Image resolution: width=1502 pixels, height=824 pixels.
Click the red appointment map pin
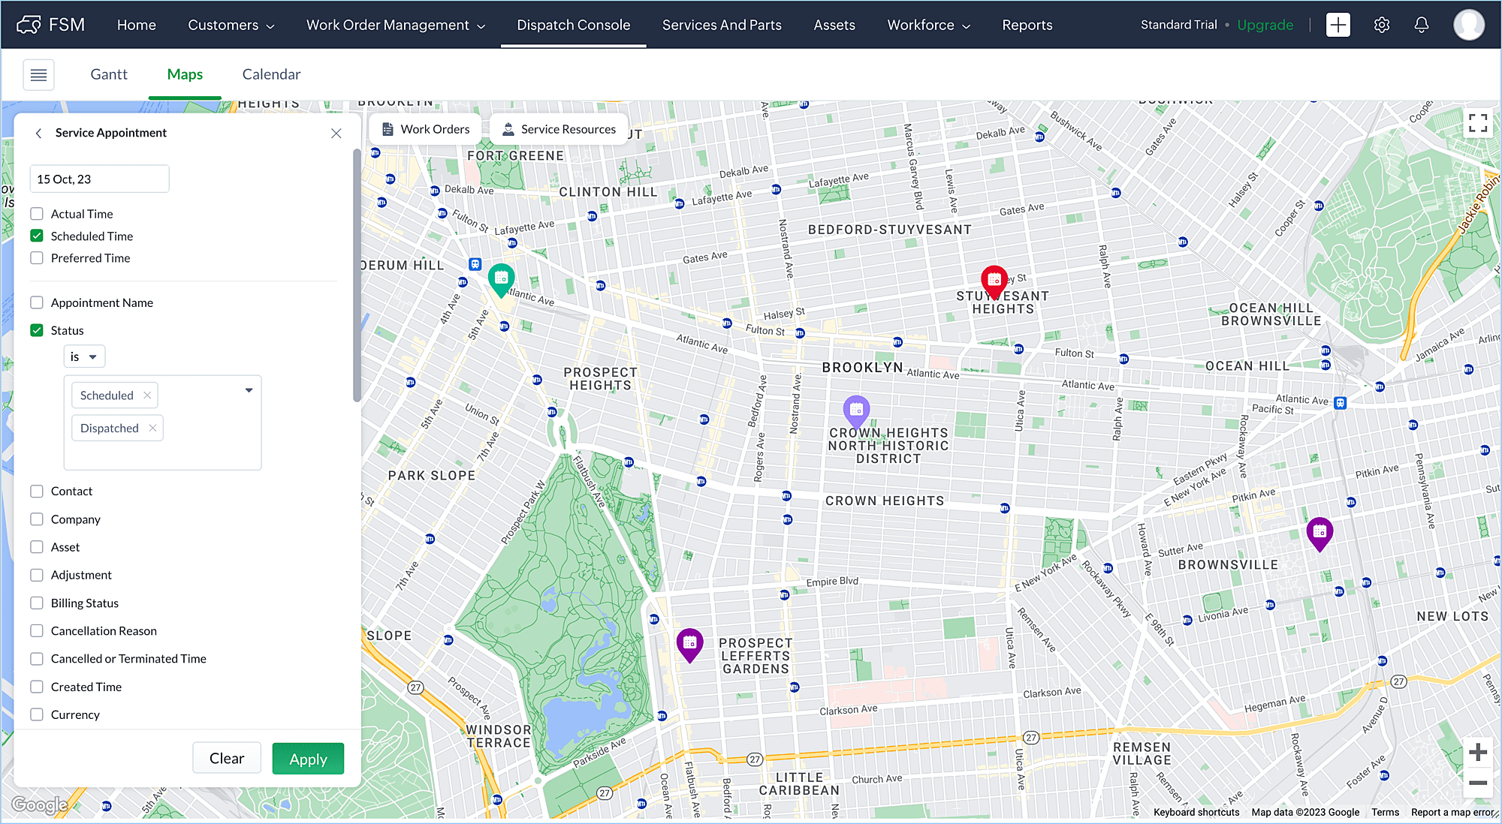[x=994, y=281]
